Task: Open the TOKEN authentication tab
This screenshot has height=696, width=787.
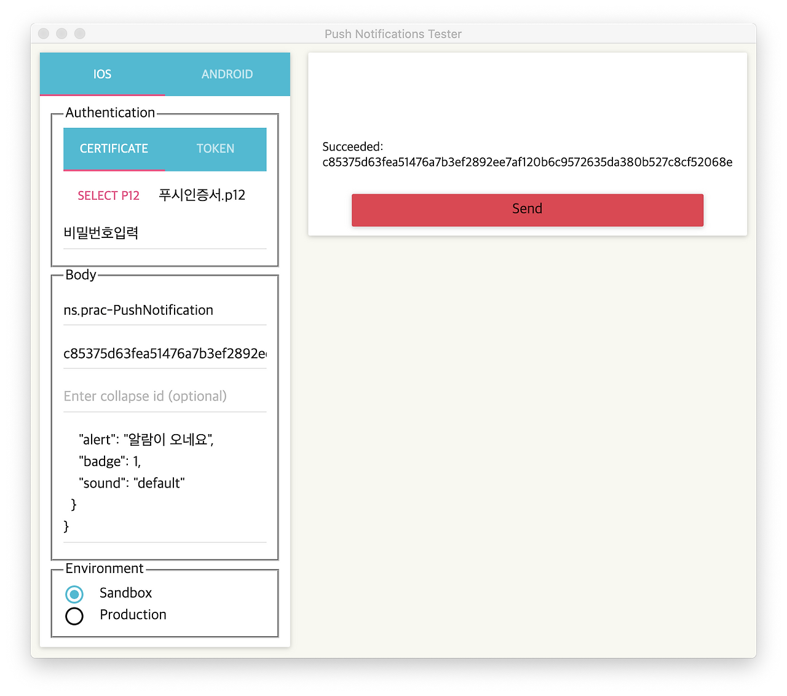Action: [215, 149]
